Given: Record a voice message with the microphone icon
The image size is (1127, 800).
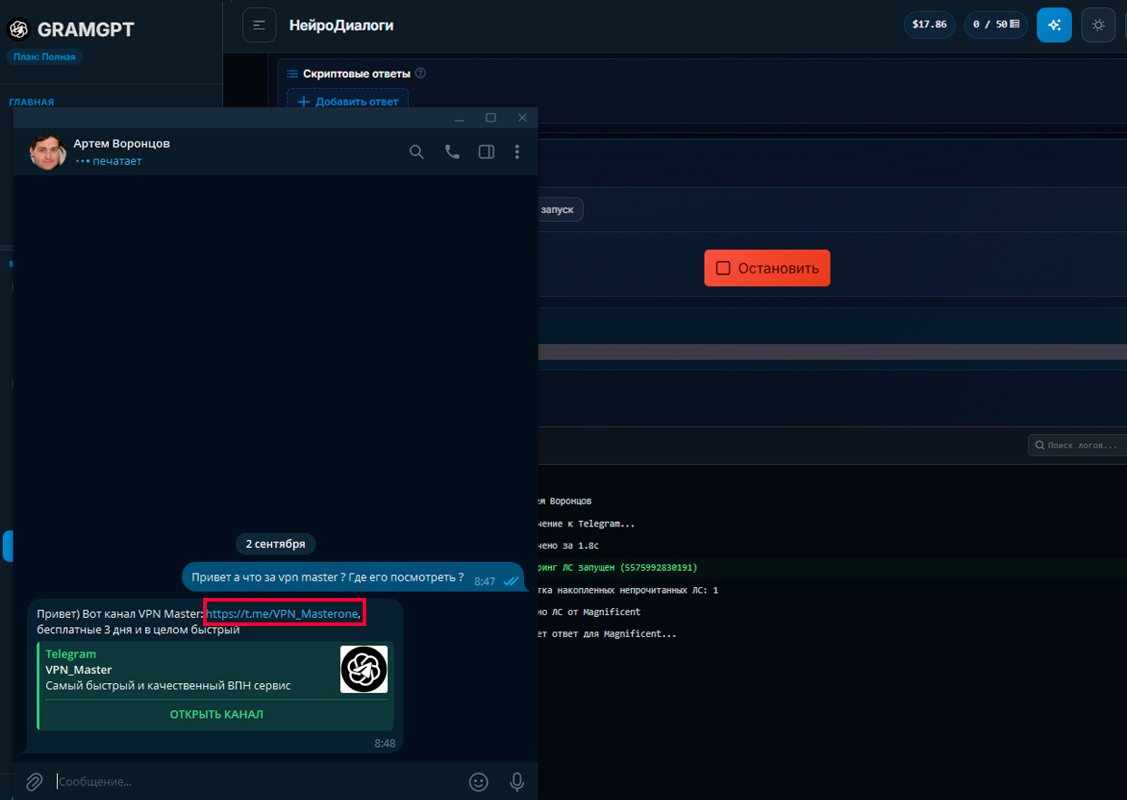Looking at the screenshot, I should pyautogui.click(x=517, y=781).
